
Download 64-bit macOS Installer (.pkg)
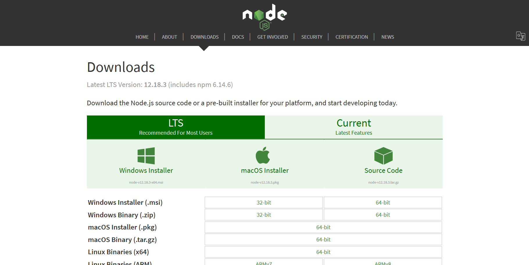tap(323, 227)
